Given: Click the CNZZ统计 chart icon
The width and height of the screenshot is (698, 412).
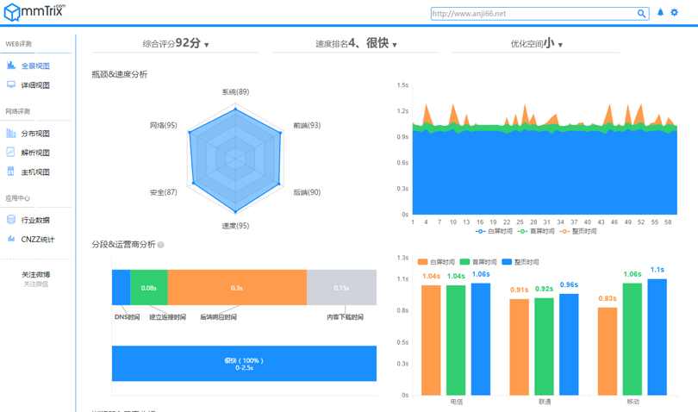Looking at the screenshot, I should click(x=11, y=239).
